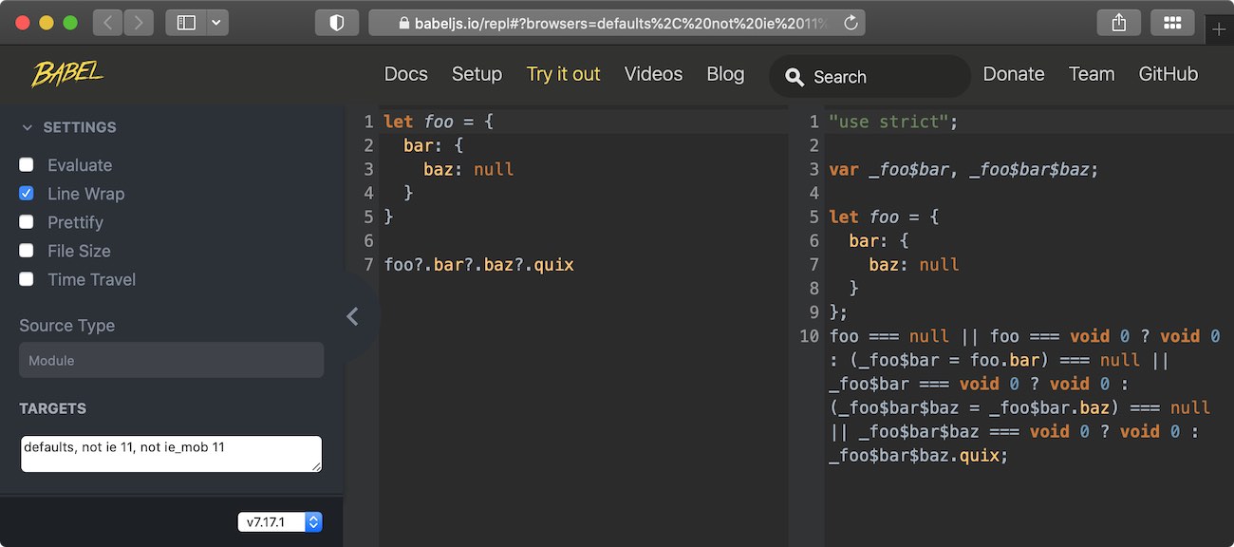Click the search magnifier icon
1234x547 pixels.
[795, 77]
